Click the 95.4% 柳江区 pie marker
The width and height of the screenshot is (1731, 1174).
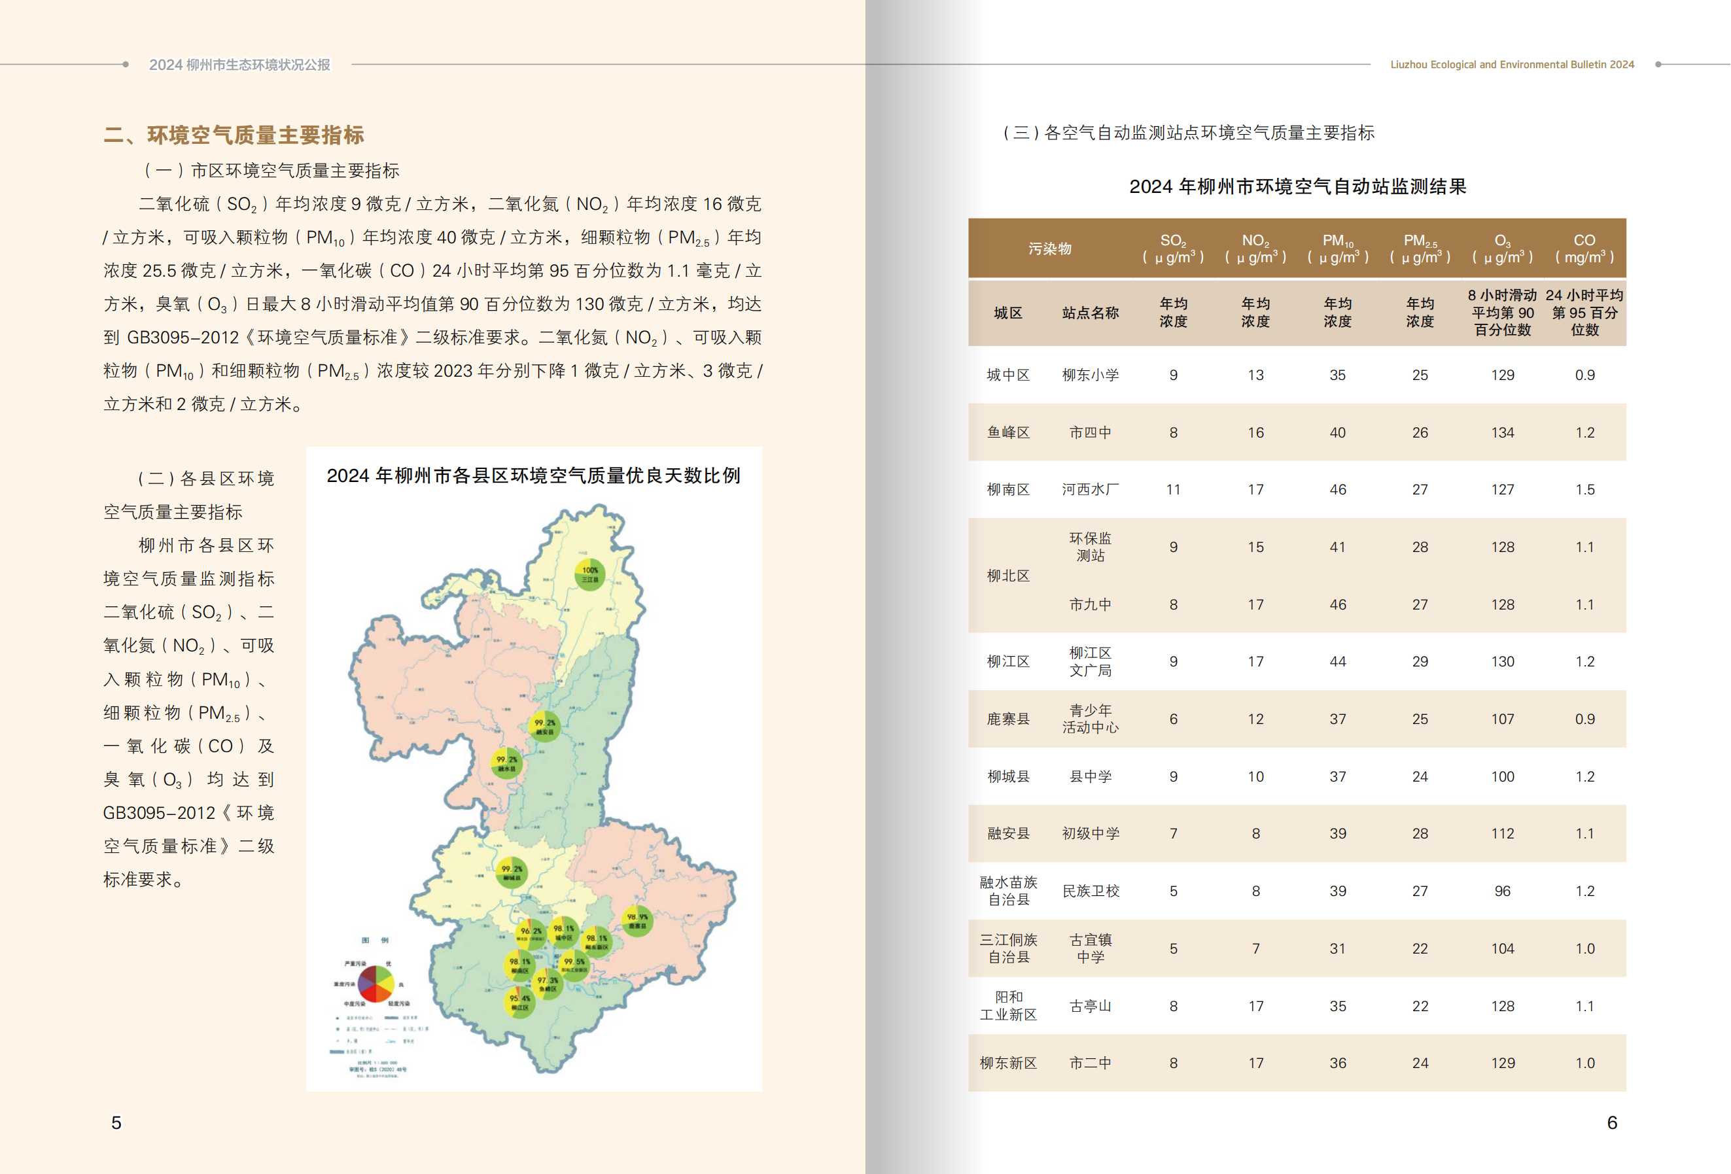coord(519,1002)
